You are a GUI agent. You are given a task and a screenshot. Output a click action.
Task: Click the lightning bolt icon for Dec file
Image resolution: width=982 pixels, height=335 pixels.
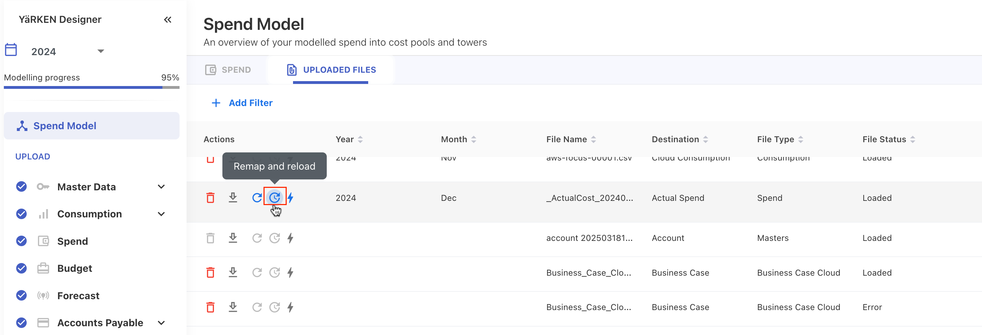click(291, 198)
